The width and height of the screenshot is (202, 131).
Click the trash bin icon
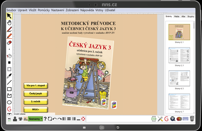[192, 119]
